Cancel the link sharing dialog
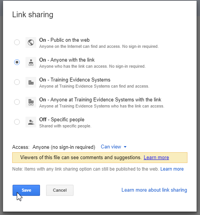Image resolution: width=200 pixels, height=215 pixels. click(x=60, y=190)
